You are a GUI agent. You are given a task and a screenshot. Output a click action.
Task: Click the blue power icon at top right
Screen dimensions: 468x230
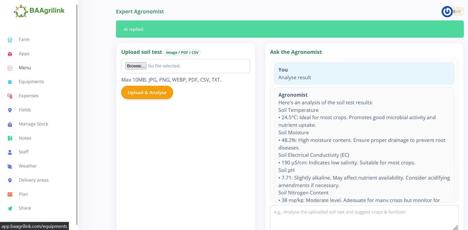447,12
